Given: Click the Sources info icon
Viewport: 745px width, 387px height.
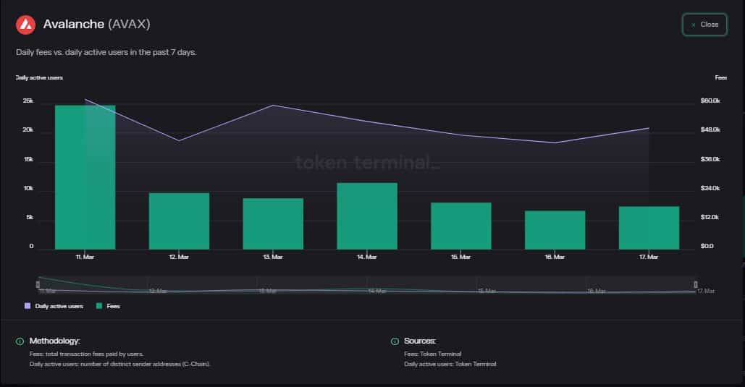Looking at the screenshot, I should click(395, 341).
